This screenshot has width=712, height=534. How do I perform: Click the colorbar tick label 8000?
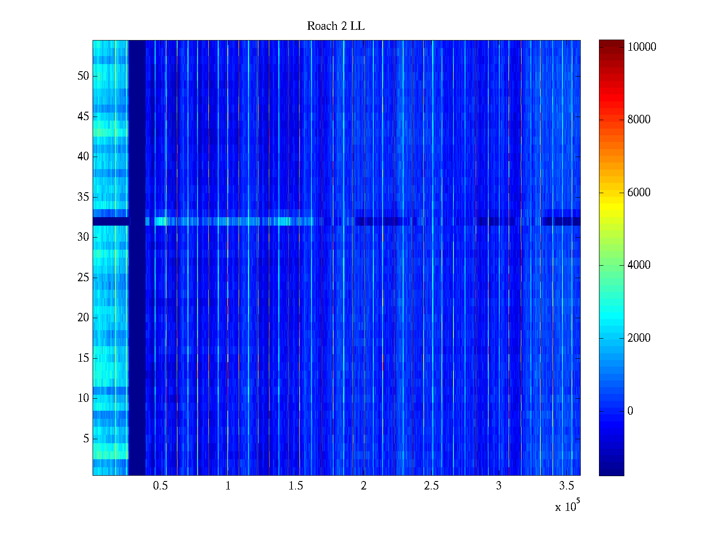pyautogui.click(x=639, y=119)
